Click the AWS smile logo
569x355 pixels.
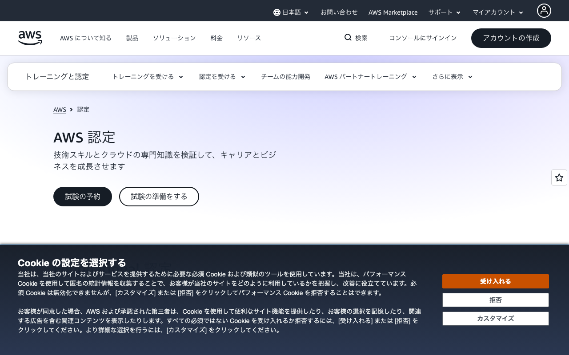(x=30, y=38)
